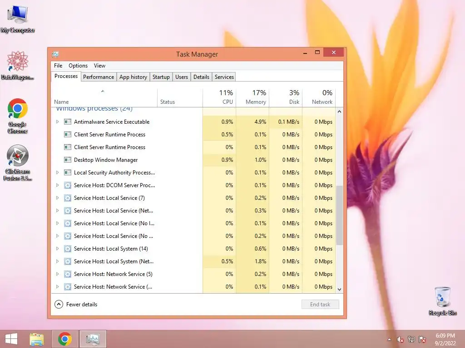
Task: Switch to the Users tab
Action: [182, 77]
